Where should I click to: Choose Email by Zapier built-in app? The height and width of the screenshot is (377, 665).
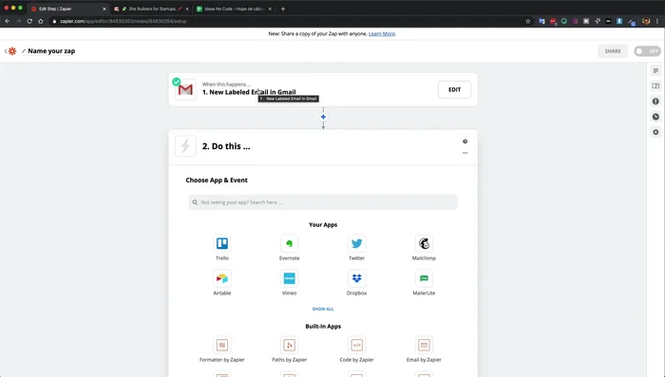click(424, 346)
